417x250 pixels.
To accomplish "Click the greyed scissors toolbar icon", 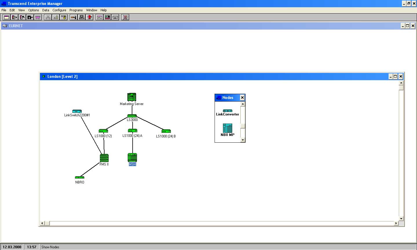I will click(48, 17).
